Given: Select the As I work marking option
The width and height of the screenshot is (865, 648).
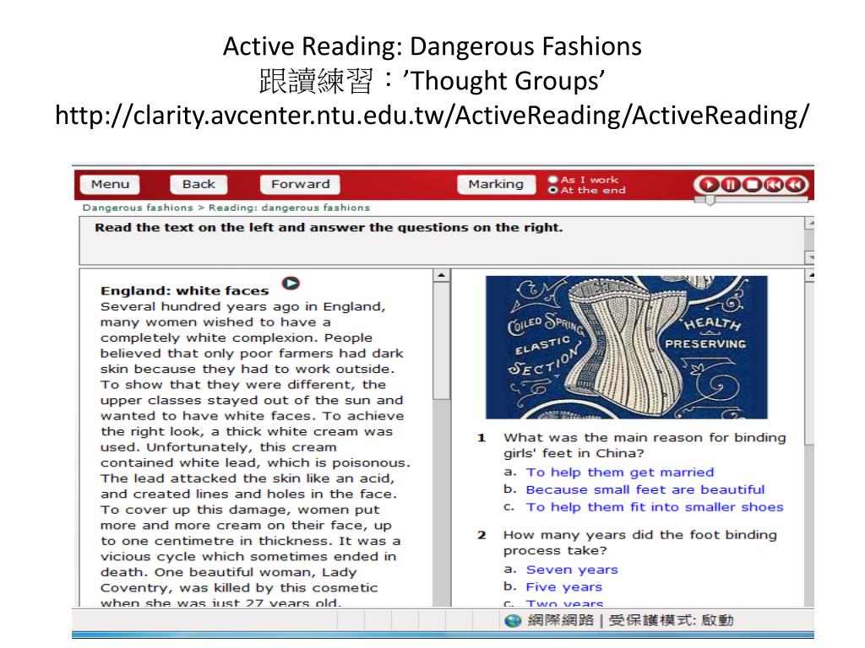Looking at the screenshot, I should point(553,180).
